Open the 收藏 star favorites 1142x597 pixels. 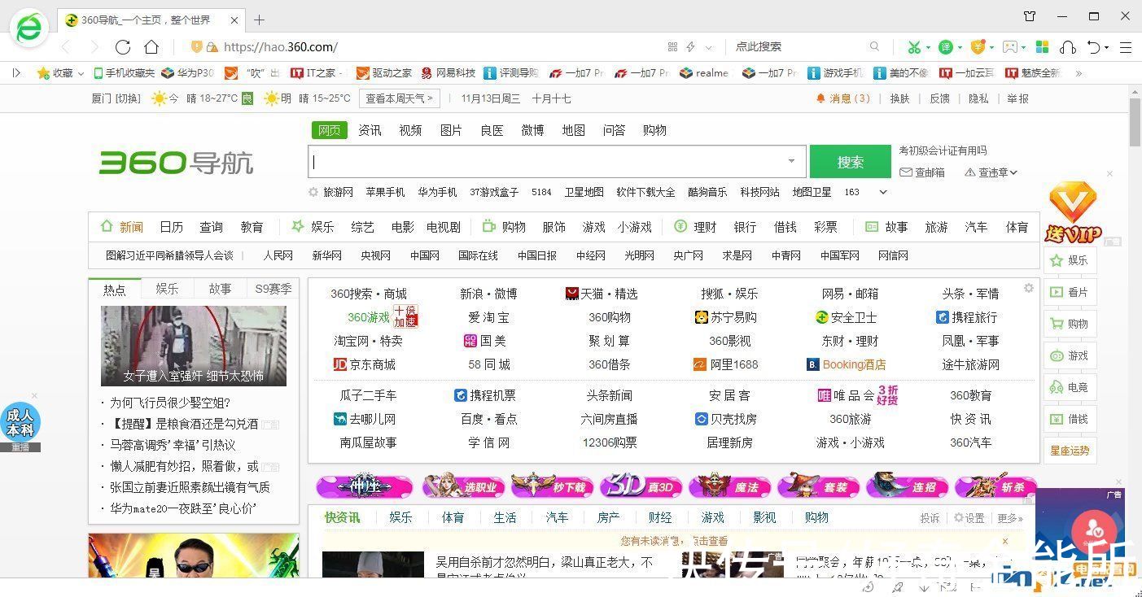coord(55,72)
